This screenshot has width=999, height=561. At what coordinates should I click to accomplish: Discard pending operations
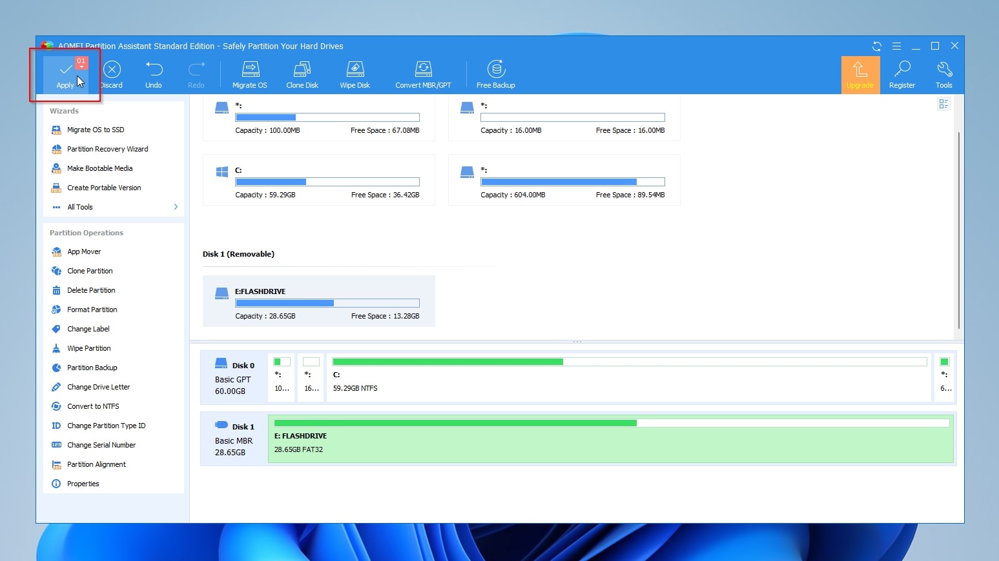click(x=112, y=74)
